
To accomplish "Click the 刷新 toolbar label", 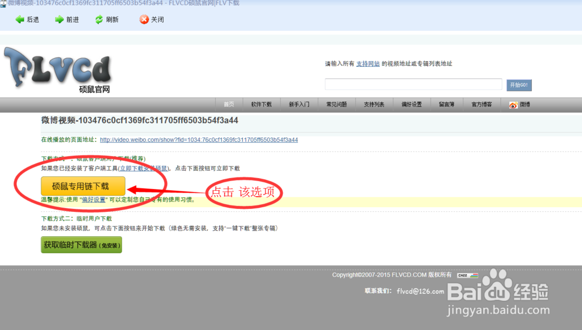I will point(112,20).
